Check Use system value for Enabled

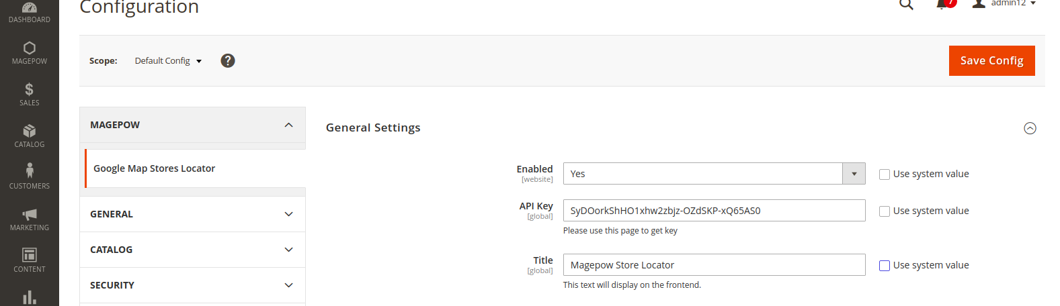(885, 174)
